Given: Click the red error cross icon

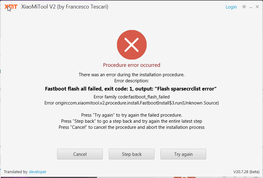Looking at the screenshot, I should pyautogui.click(x=132, y=45).
